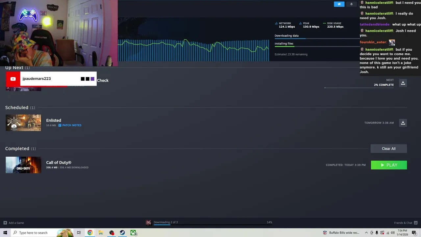Click Estimated 23:38 remaining text
Image resolution: width=421 pixels, height=237 pixels.
point(291,54)
